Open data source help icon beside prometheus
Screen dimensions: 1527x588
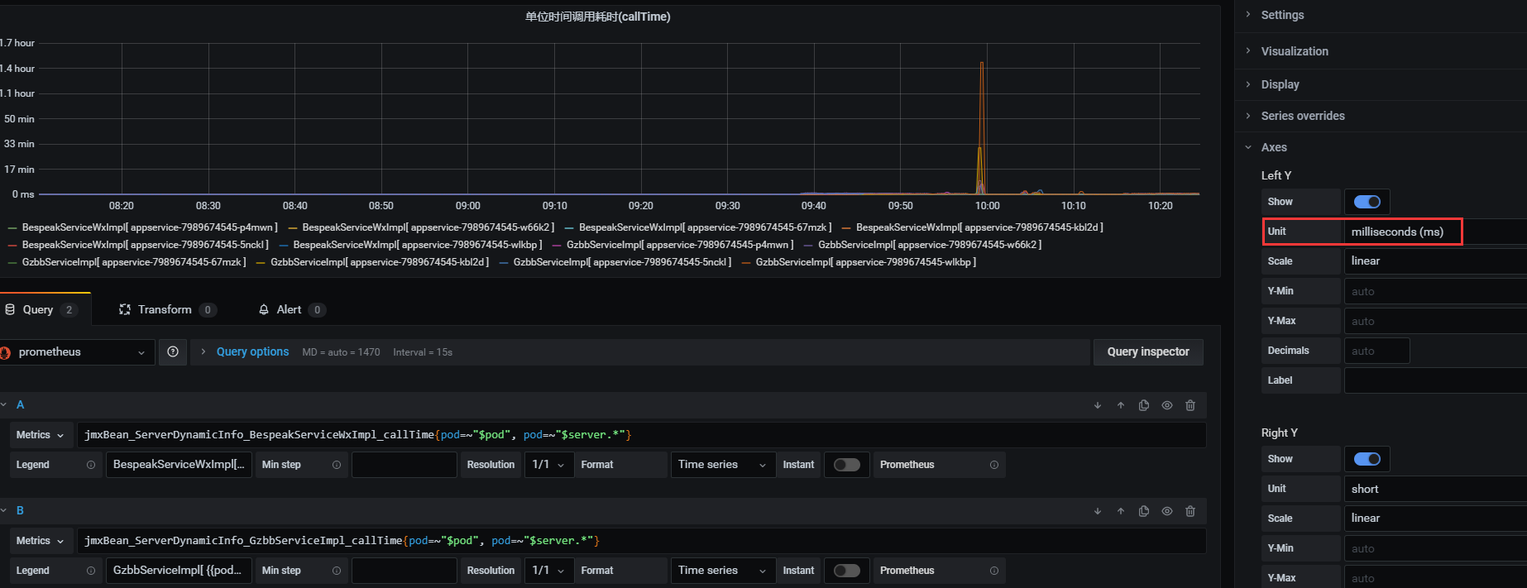click(x=173, y=352)
